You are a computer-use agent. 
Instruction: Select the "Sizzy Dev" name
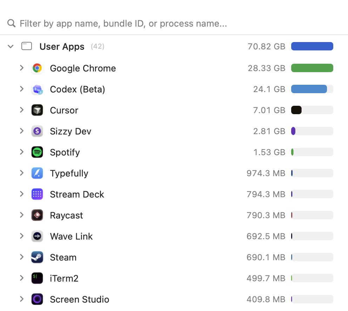click(x=71, y=131)
